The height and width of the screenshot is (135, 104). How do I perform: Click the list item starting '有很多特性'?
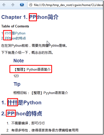point(45,130)
